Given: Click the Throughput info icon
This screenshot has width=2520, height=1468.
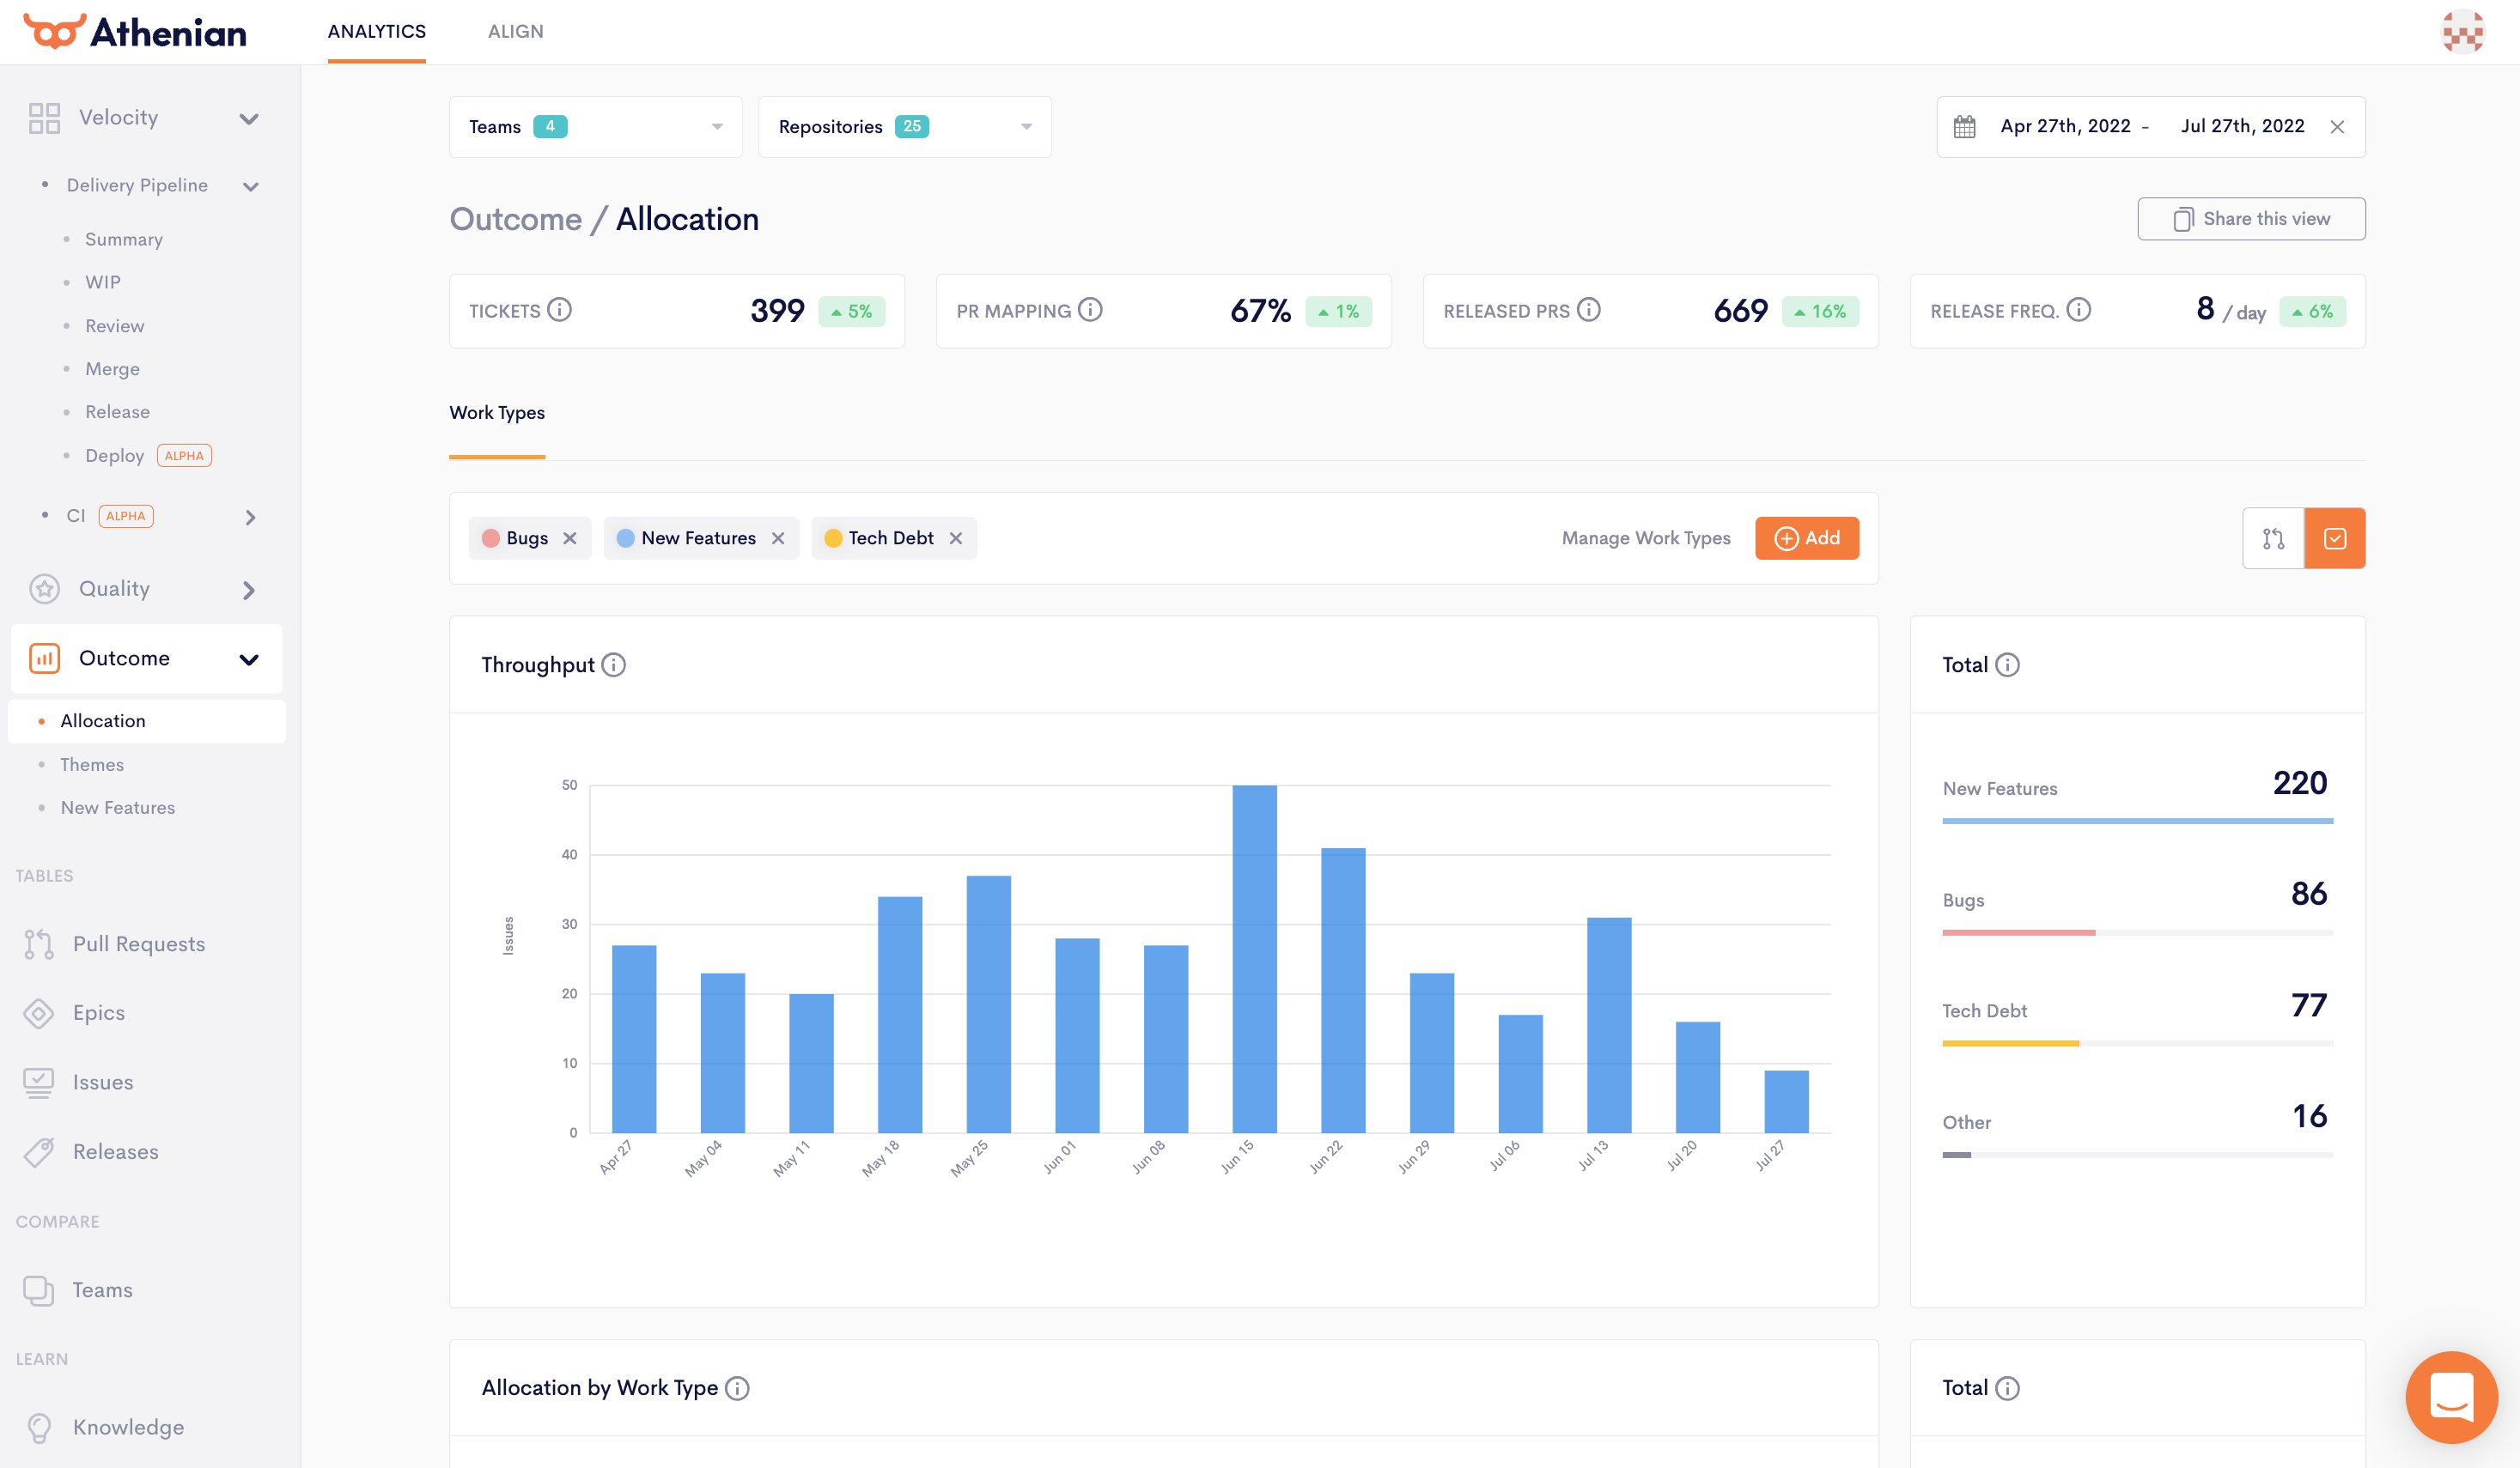Looking at the screenshot, I should pyautogui.click(x=614, y=664).
